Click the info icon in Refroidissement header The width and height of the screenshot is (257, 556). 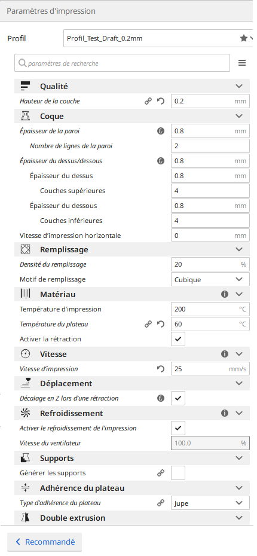(225, 414)
